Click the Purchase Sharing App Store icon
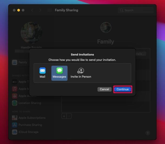165x144 pixels. [15, 125]
